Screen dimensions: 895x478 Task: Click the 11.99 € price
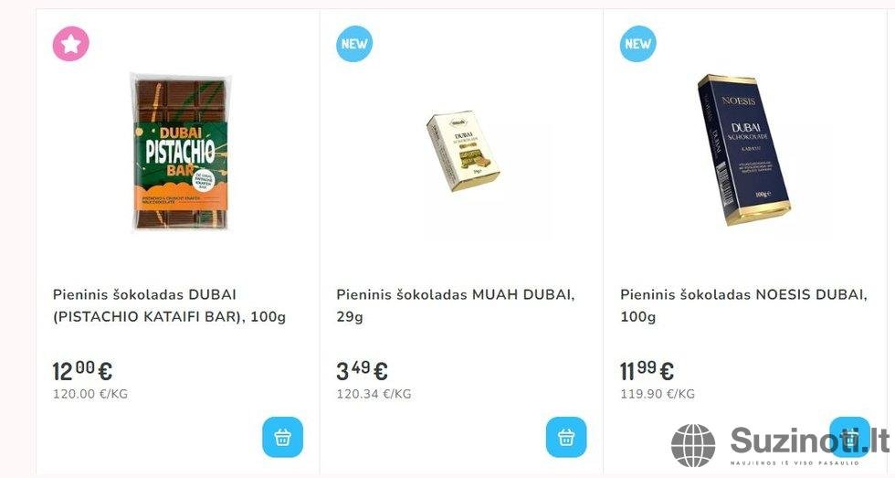(x=647, y=371)
